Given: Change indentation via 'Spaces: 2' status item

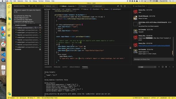Looking at the screenshot, I should click(x=147, y=98).
